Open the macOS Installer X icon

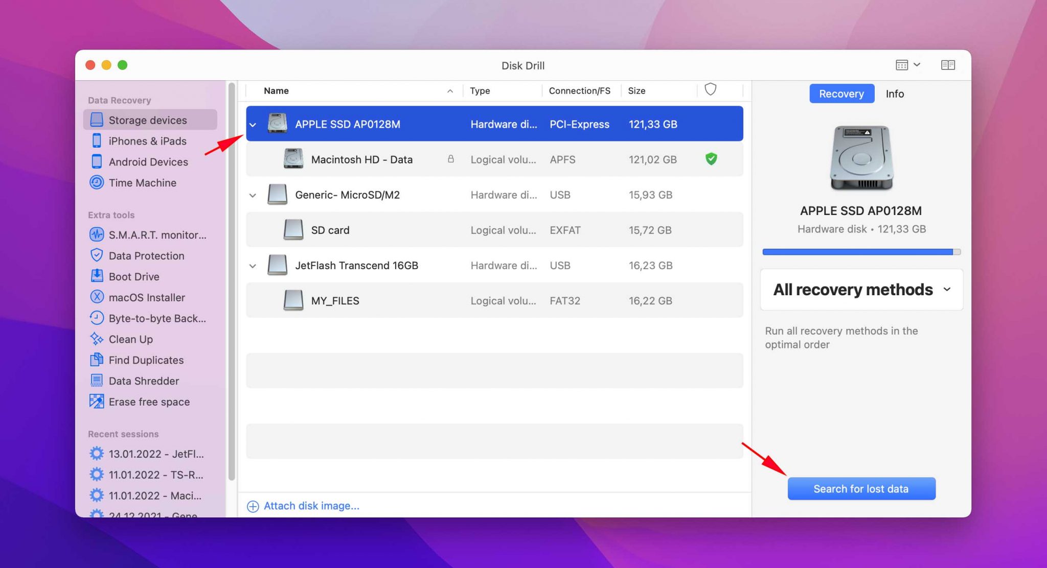click(97, 297)
